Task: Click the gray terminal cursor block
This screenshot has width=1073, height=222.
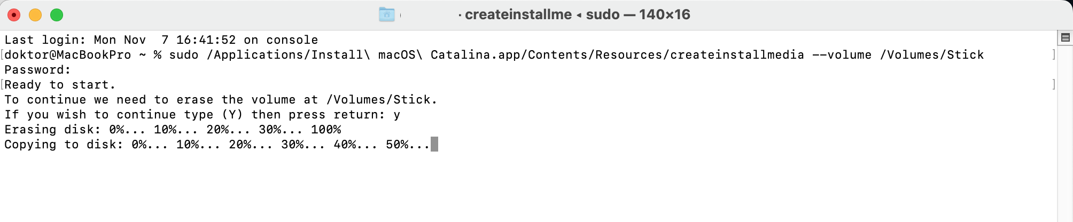Action: point(434,144)
